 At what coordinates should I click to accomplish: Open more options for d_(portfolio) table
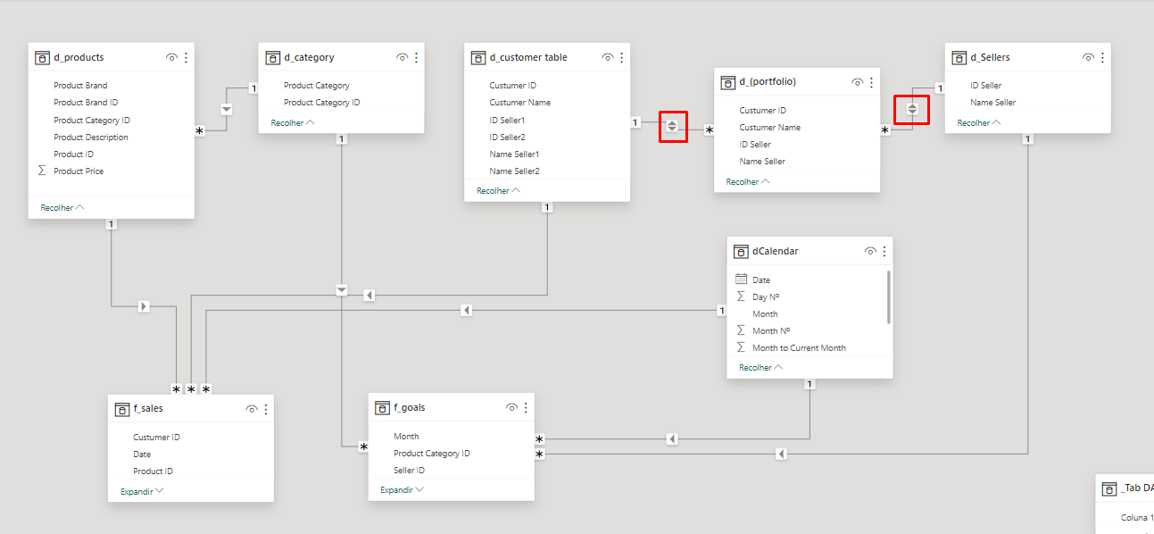pyautogui.click(x=872, y=82)
